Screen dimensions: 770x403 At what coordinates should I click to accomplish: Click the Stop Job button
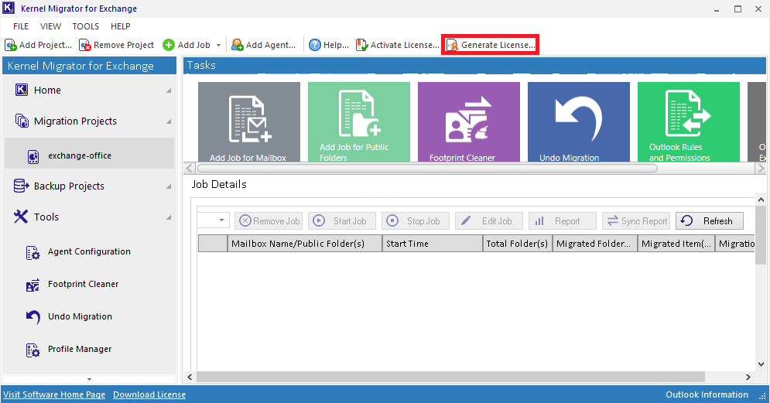pos(416,221)
